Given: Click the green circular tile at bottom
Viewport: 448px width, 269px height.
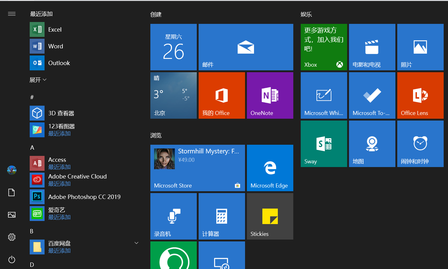Looking at the screenshot, I should [x=174, y=255].
